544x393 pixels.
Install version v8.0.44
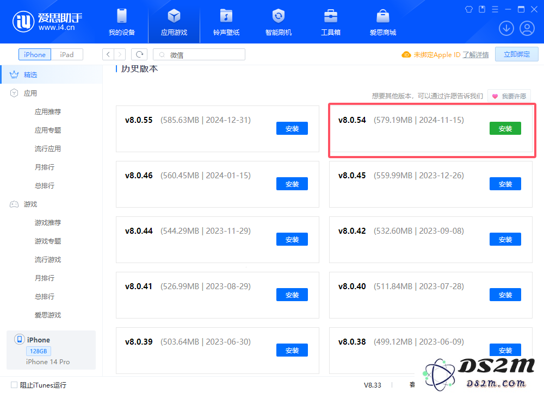(292, 240)
